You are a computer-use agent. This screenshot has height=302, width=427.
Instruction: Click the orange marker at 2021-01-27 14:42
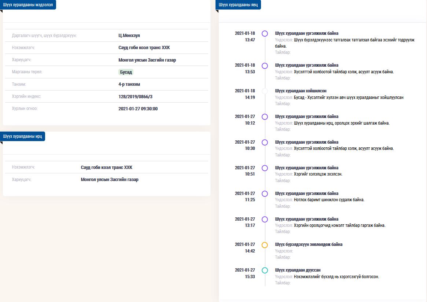pos(265,245)
